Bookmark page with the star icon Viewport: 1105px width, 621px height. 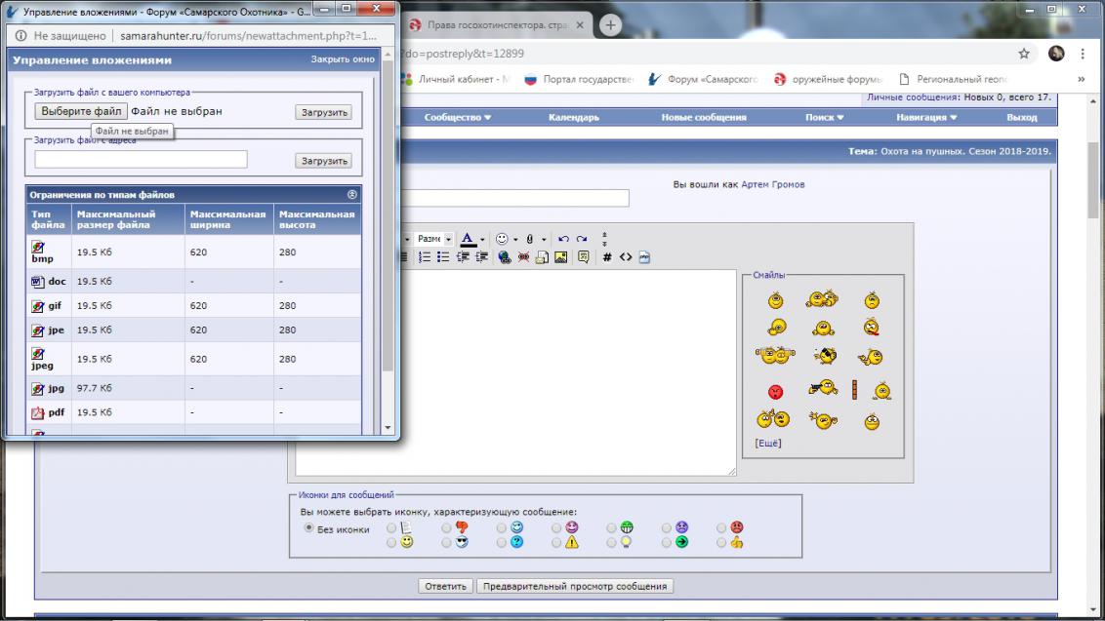1024,53
